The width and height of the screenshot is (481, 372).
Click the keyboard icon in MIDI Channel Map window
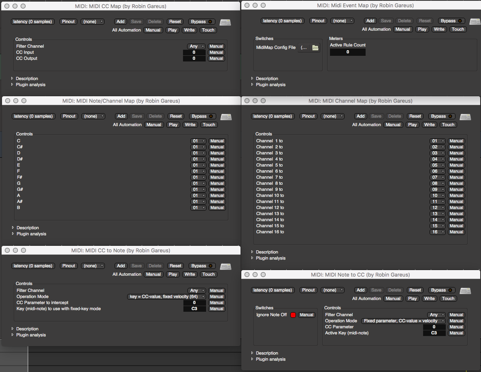coord(465,117)
